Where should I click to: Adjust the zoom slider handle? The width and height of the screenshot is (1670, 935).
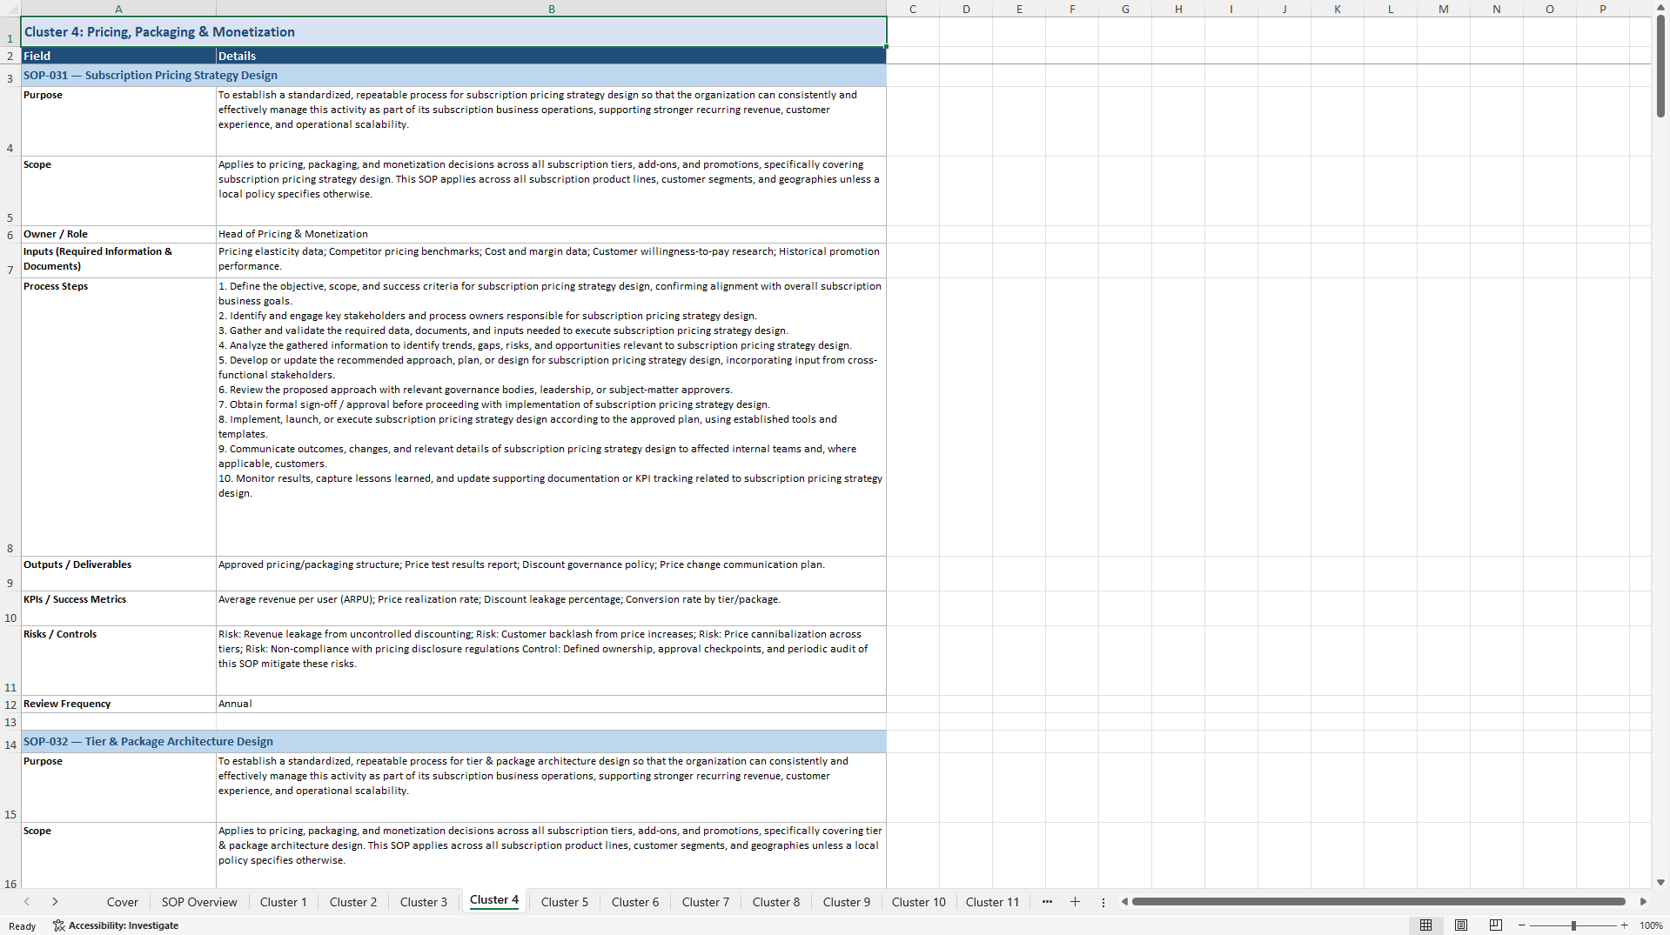1573,925
